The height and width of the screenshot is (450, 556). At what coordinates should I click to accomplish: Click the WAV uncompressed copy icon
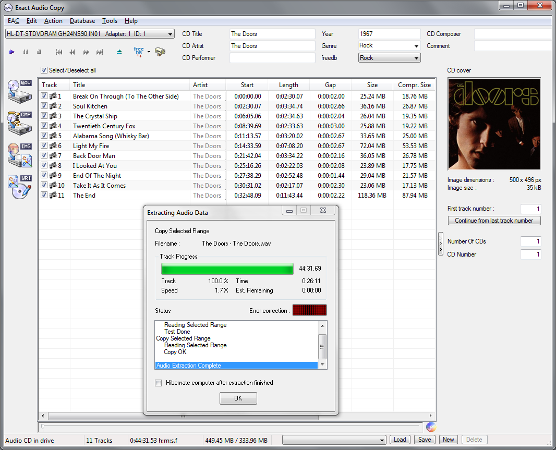click(20, 92)
